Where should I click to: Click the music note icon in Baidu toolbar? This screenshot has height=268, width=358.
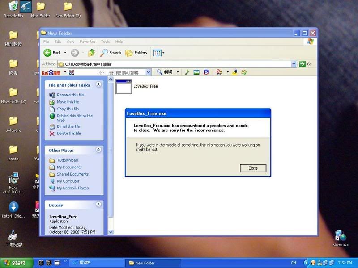point(187,72)
